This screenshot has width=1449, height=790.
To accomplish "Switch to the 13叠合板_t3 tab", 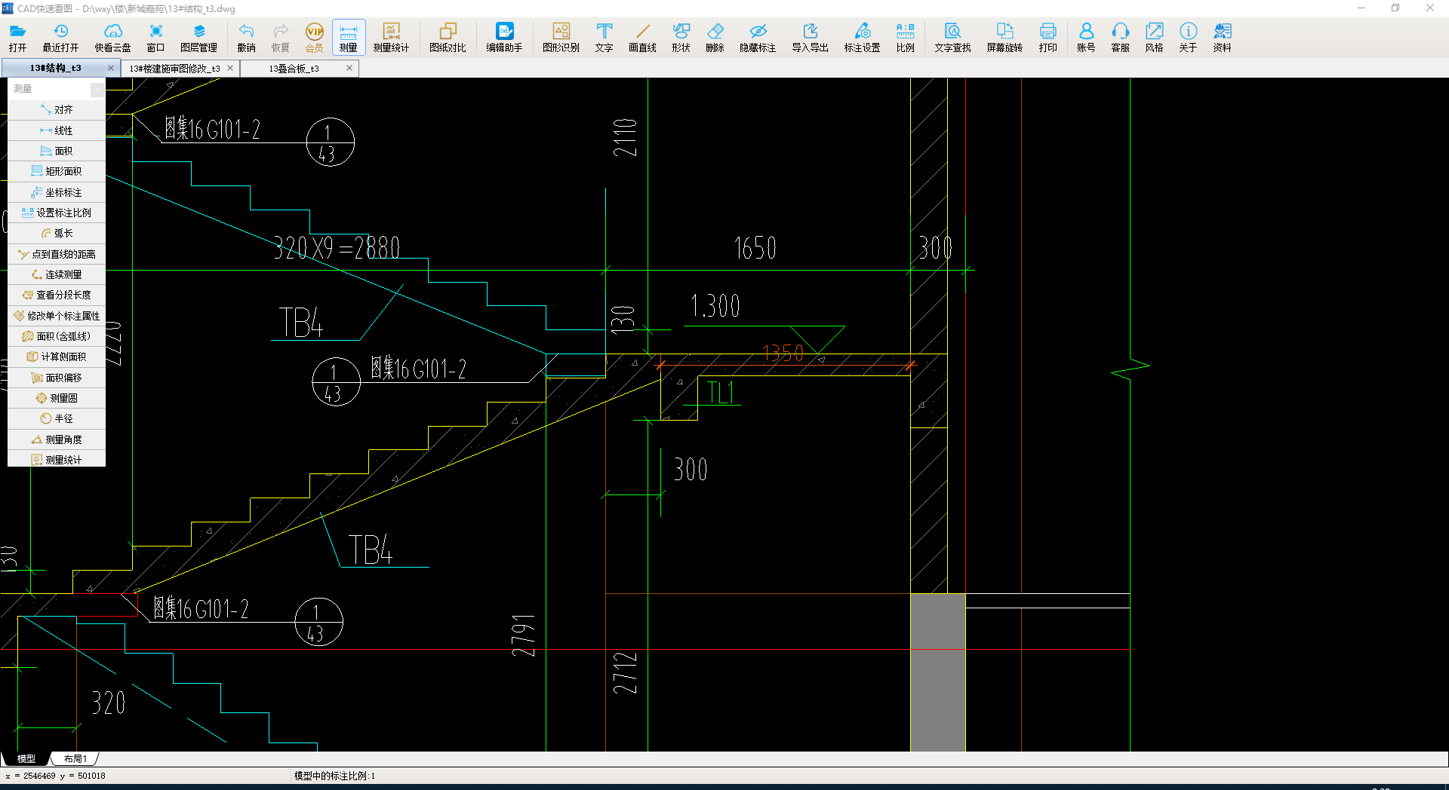I will [294, 68].
